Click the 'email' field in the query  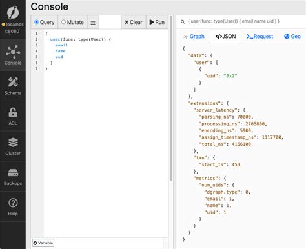pos(61,45)
